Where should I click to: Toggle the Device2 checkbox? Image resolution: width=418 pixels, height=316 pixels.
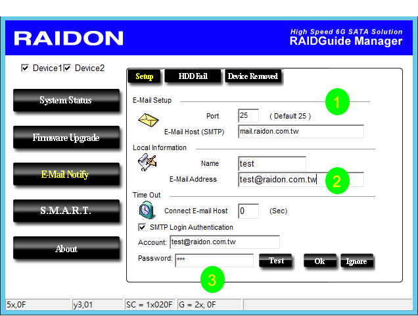coord(68,68)
